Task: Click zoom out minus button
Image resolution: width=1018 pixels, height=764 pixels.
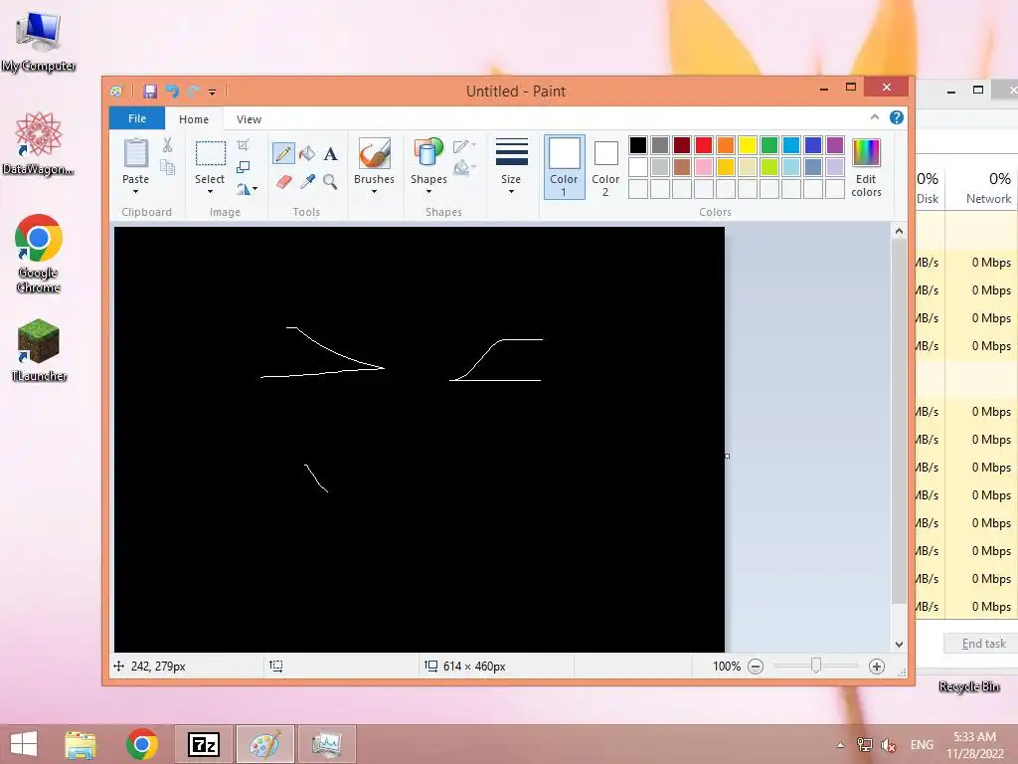Action: click(756, 667)
